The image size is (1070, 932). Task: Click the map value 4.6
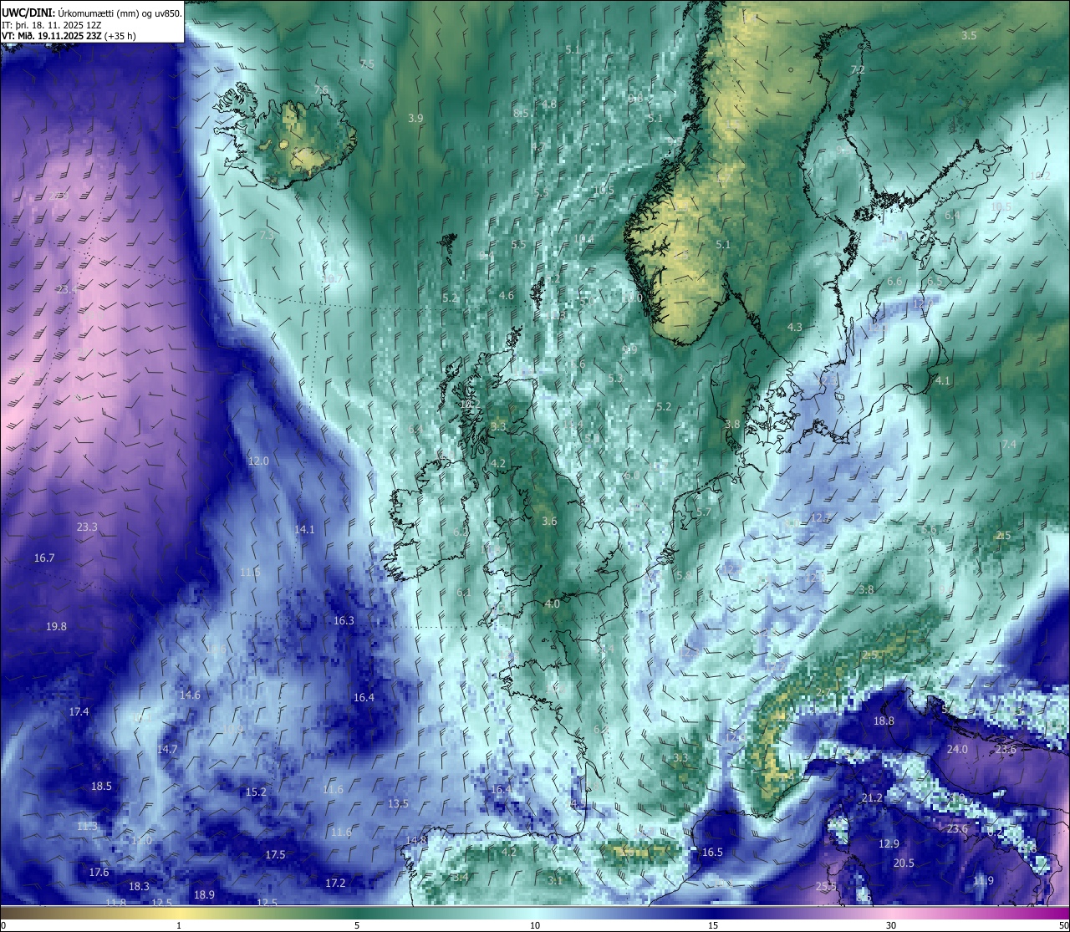point(507,296)
